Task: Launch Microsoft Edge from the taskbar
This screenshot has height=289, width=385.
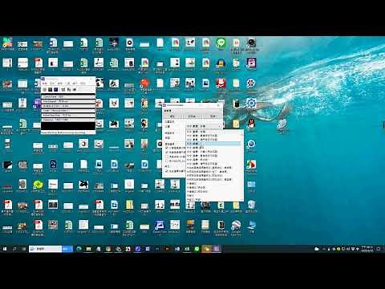Action: pos(79,249)
